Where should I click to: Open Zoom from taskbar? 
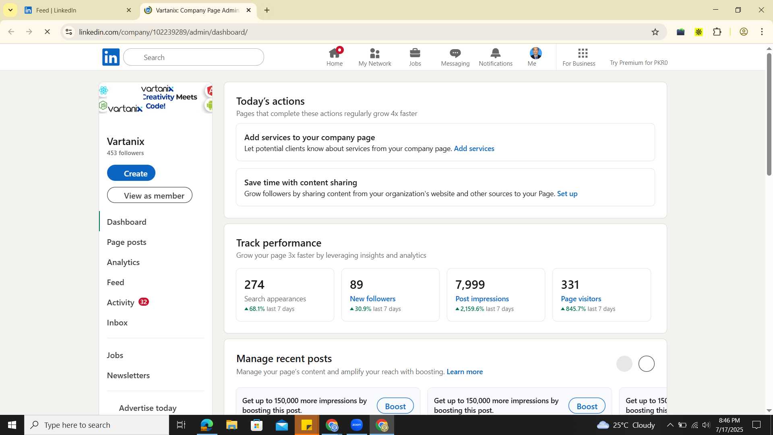[x=357, y=425]
